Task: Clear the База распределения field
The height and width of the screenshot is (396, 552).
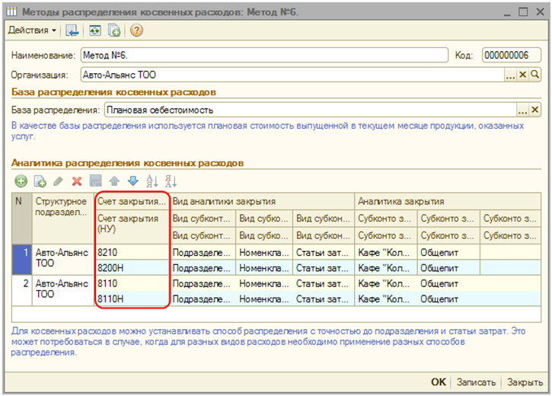Action: 534,110
